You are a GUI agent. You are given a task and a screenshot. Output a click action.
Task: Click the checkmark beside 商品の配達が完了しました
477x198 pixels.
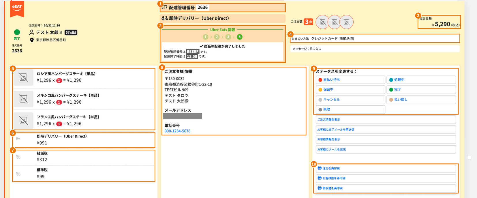201,46
